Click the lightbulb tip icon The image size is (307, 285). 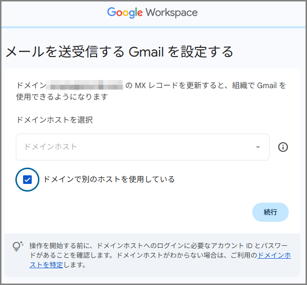pos(18,247)
